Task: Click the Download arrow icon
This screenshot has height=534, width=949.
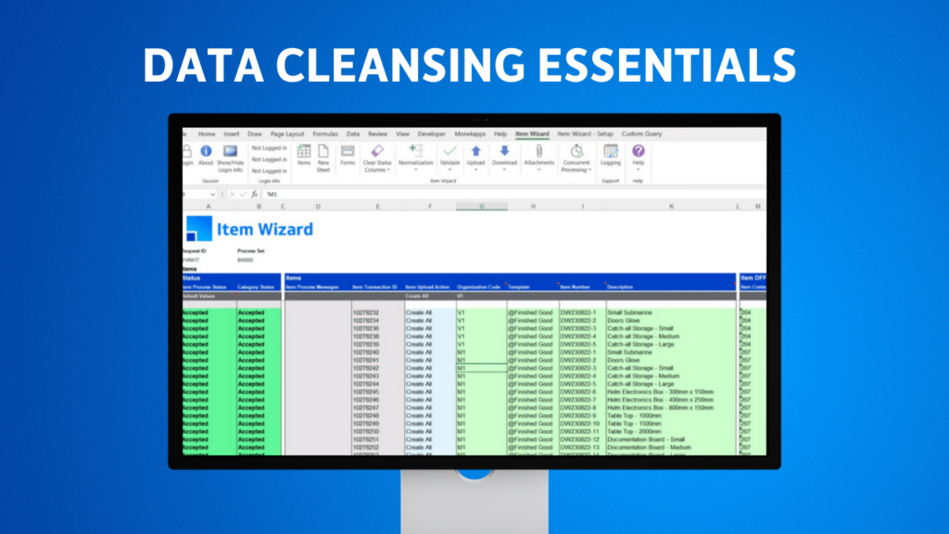Action: [x=504, y=151]
